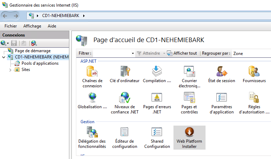Select Pools d'applications tree item
This screenshot has height=159, width=271.
tap(40, 63)
